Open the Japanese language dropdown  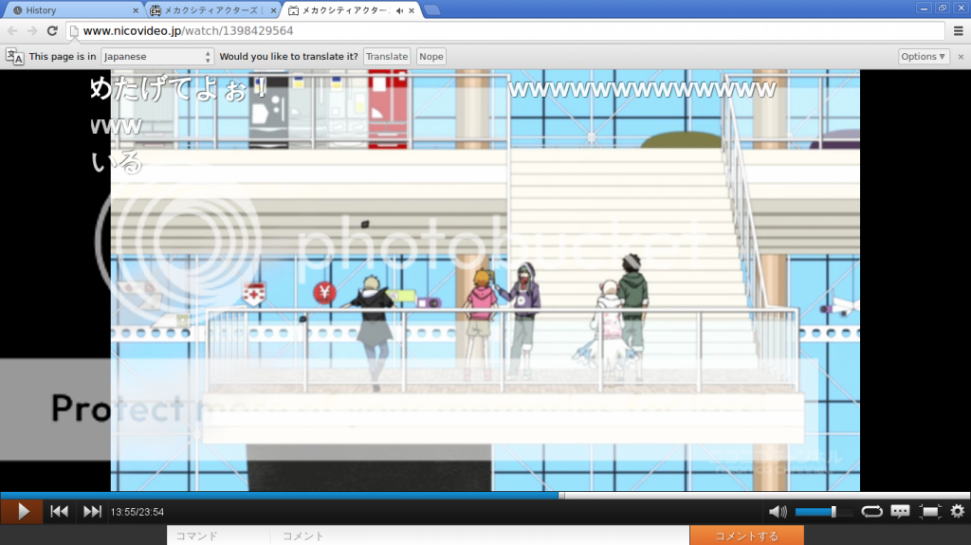coord(157,57)
